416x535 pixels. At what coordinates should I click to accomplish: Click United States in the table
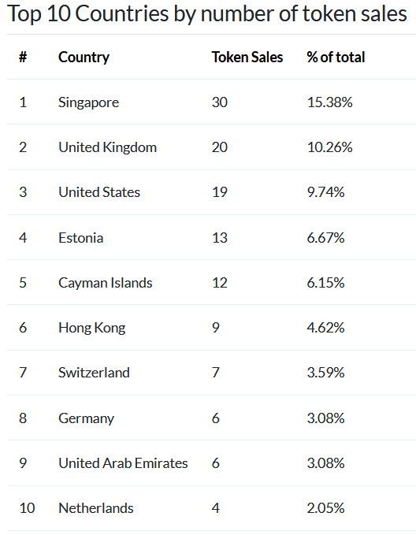(99, 192)
